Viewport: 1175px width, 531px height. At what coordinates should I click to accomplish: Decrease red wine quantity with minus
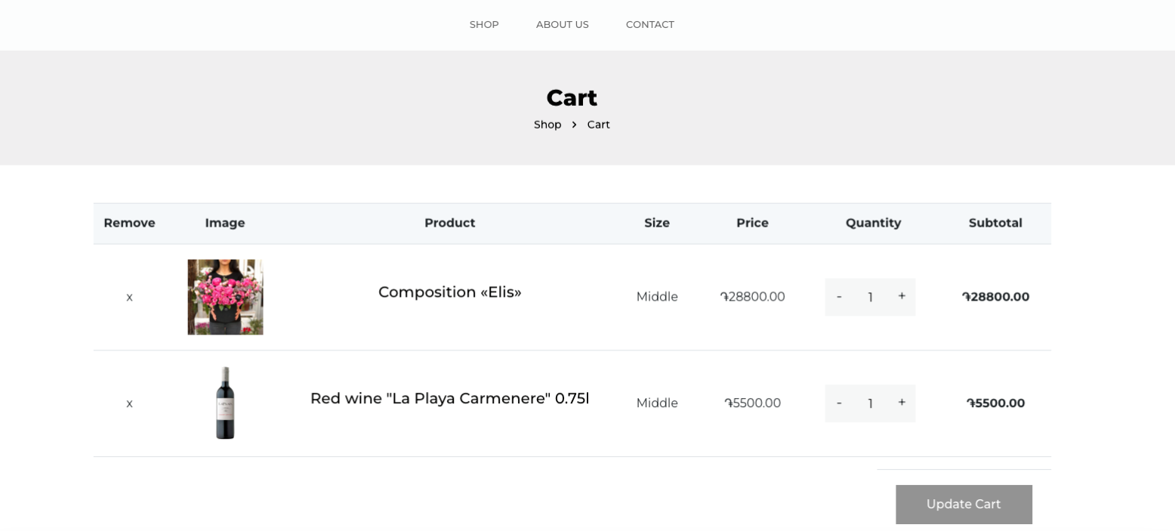[839, 403]
